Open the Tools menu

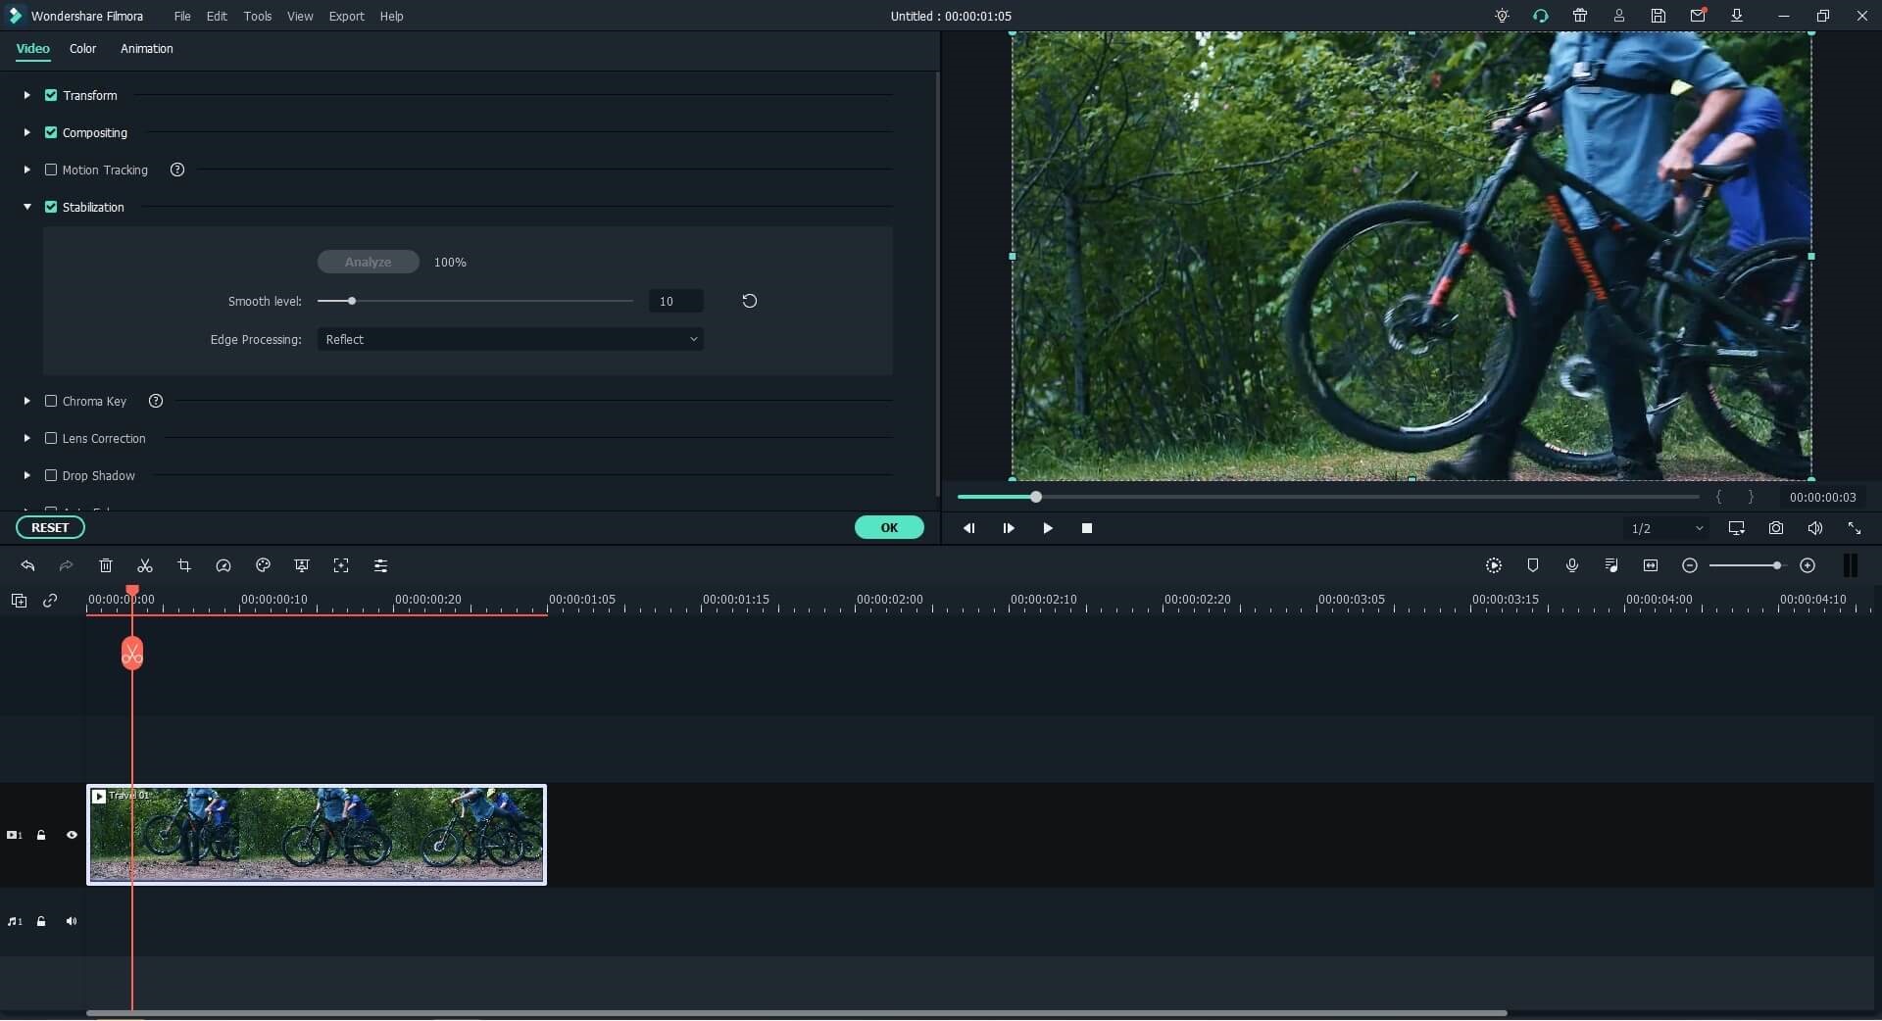258,16
